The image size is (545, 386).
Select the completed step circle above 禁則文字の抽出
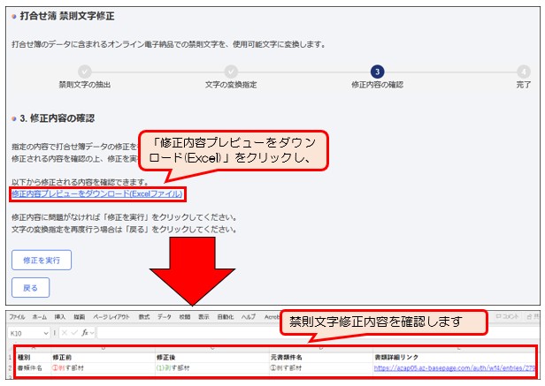pos(84,72)
